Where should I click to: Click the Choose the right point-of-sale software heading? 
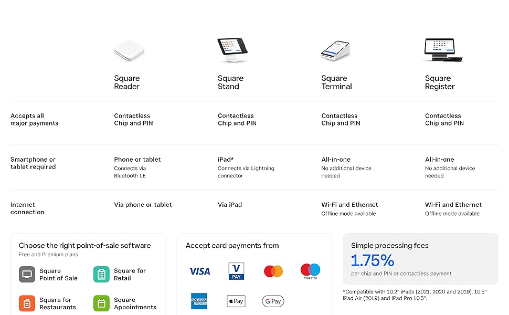point(84,245)
